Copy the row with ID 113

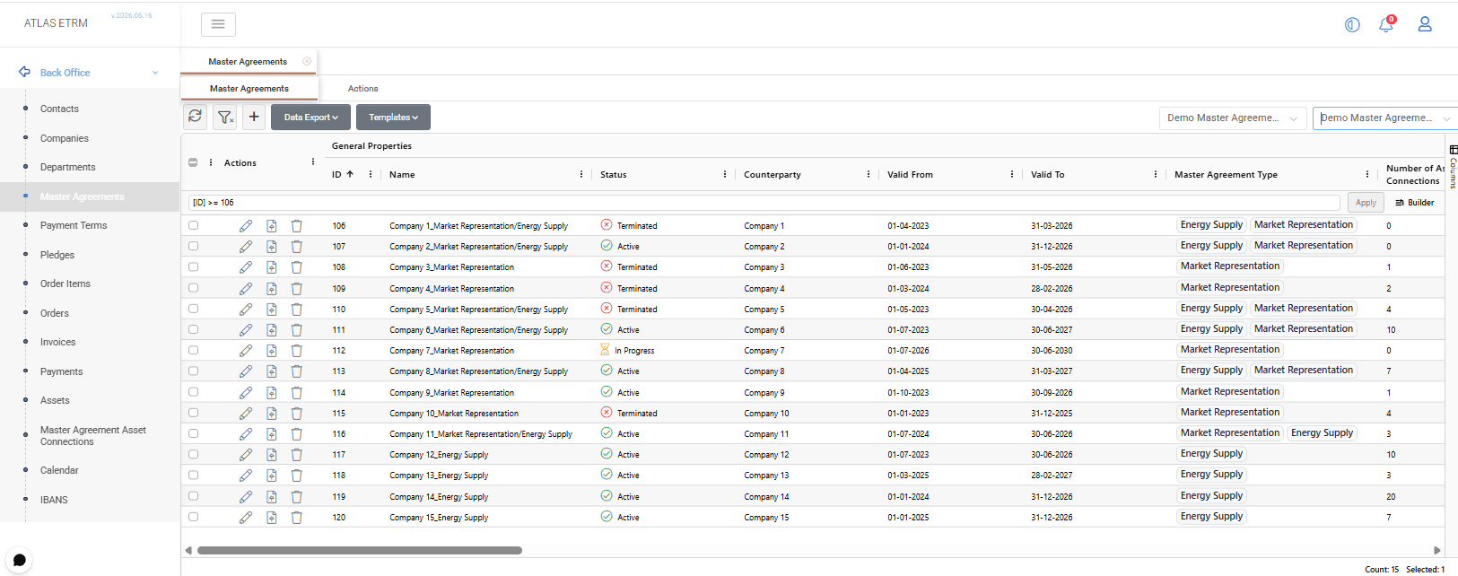(x=272, y=371)
